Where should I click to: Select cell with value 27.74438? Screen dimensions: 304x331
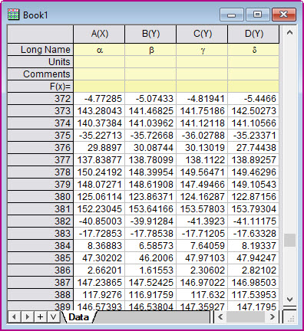coord(253,148)
